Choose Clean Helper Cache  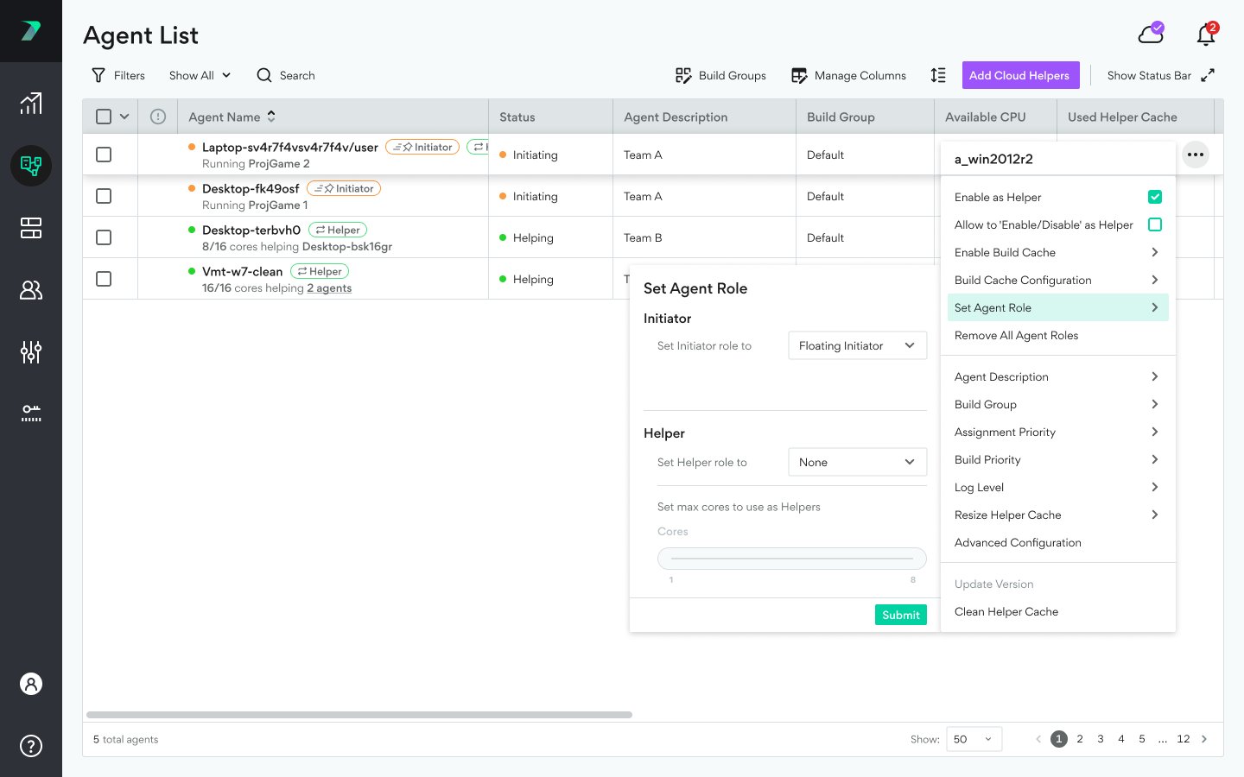click(x=1058, y=611)
